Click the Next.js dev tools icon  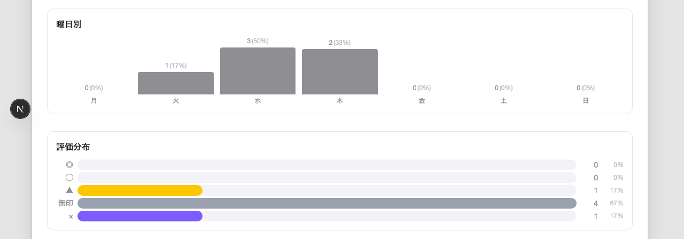coord(20,109)
